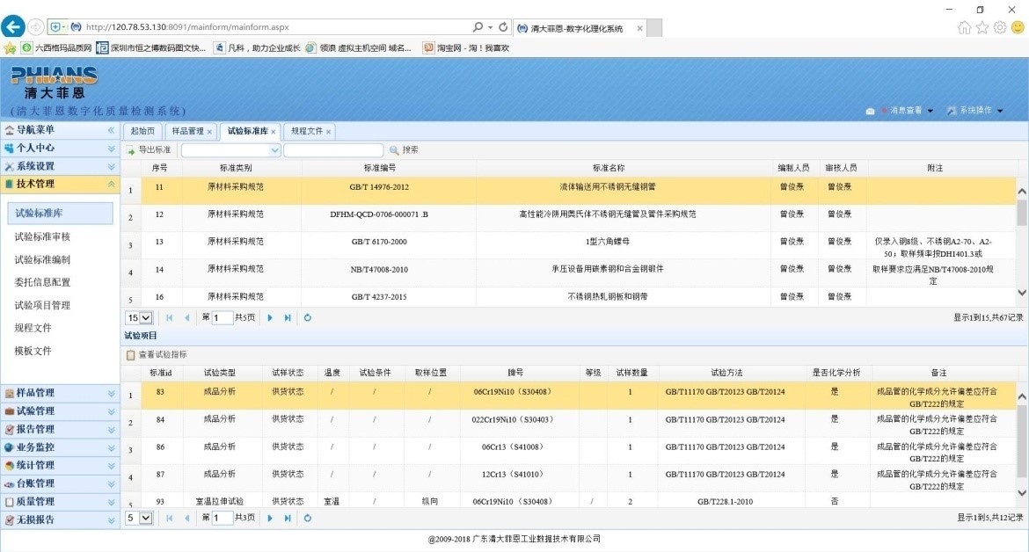This screenshot has height=552, width=1029.
Task: Open browser settings gear icon
Action: tap(999, 27)
